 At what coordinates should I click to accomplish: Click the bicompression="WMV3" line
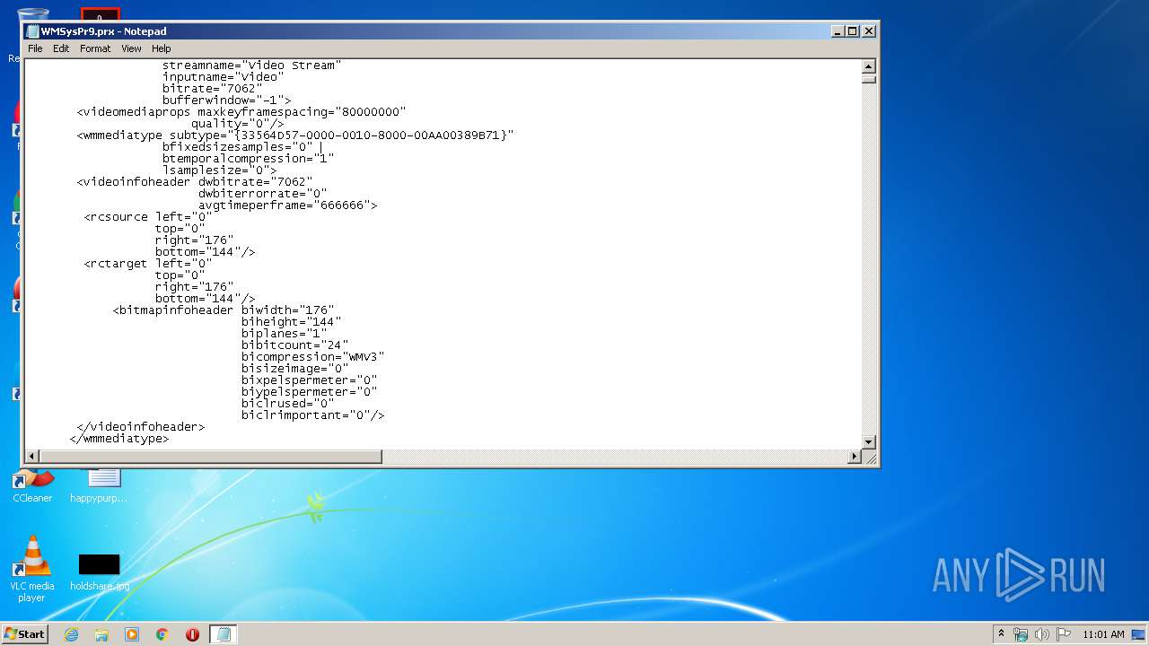[x=312, y=357]
